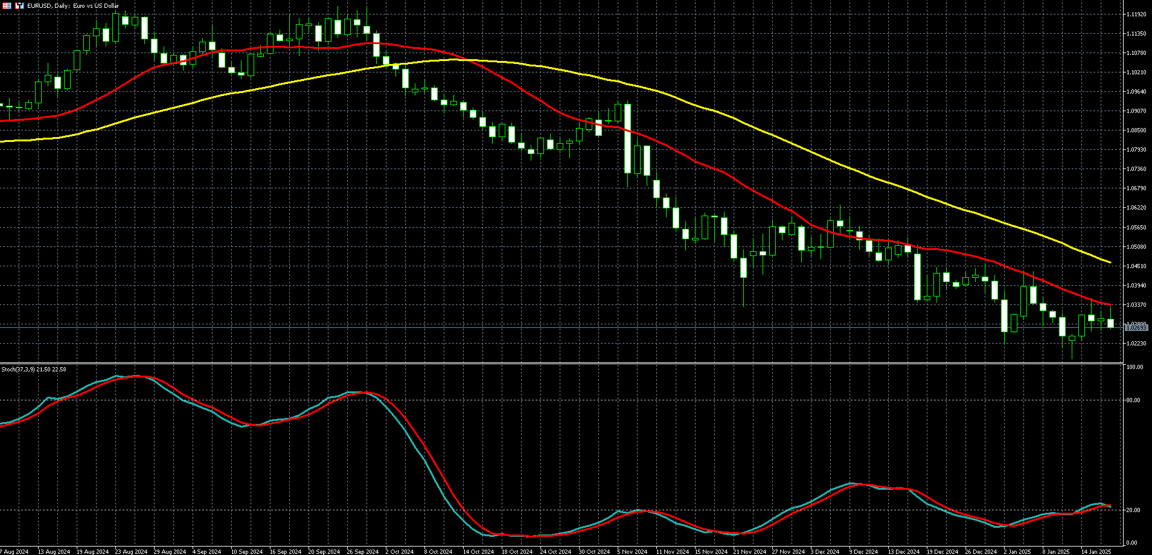This screenshot has height=555, width=1152.
Task: Click the 1.03370 price scale label
Action: point(1136,304)
